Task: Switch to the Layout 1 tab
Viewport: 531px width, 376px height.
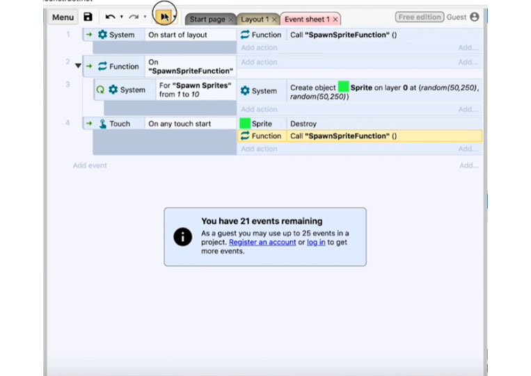Action: click(255, 19)
